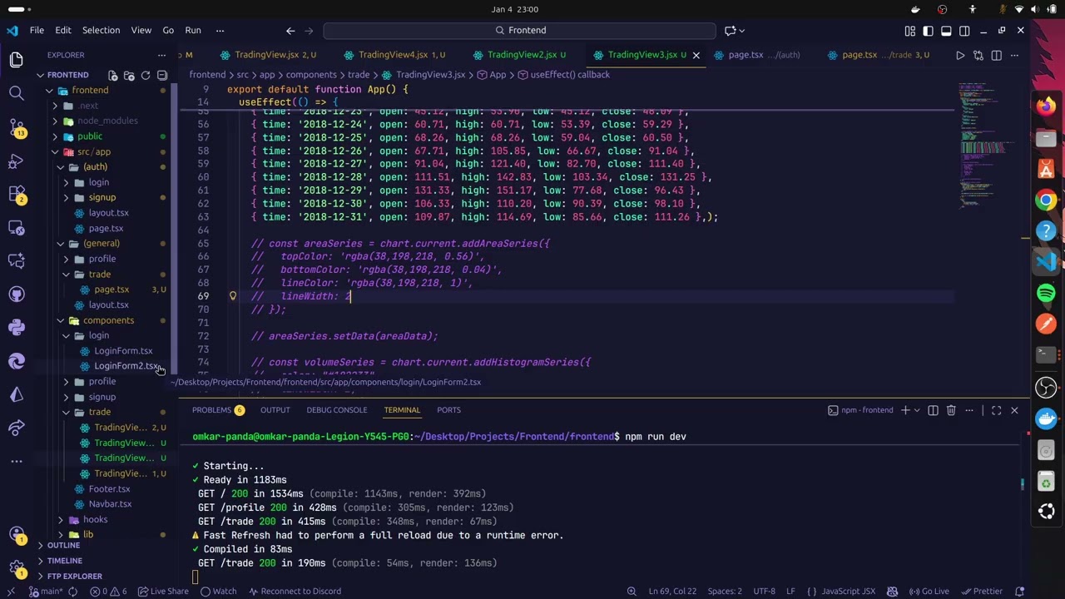The height and width of the screenshot is (599, 1065).
Task: Click the lightbulb code action icon
Action: [x=233, y=296]
